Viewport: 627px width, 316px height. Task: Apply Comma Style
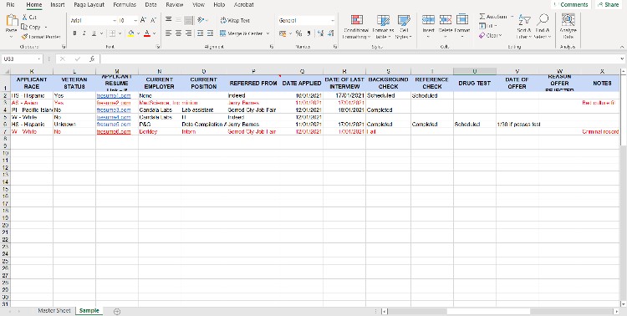[x=309, y=33]
